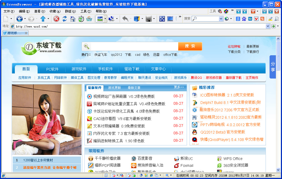Screen dimensions: 282x179
Task: Expand the hidden tools chevron in menu bar
Action: (x=232, y=10)
